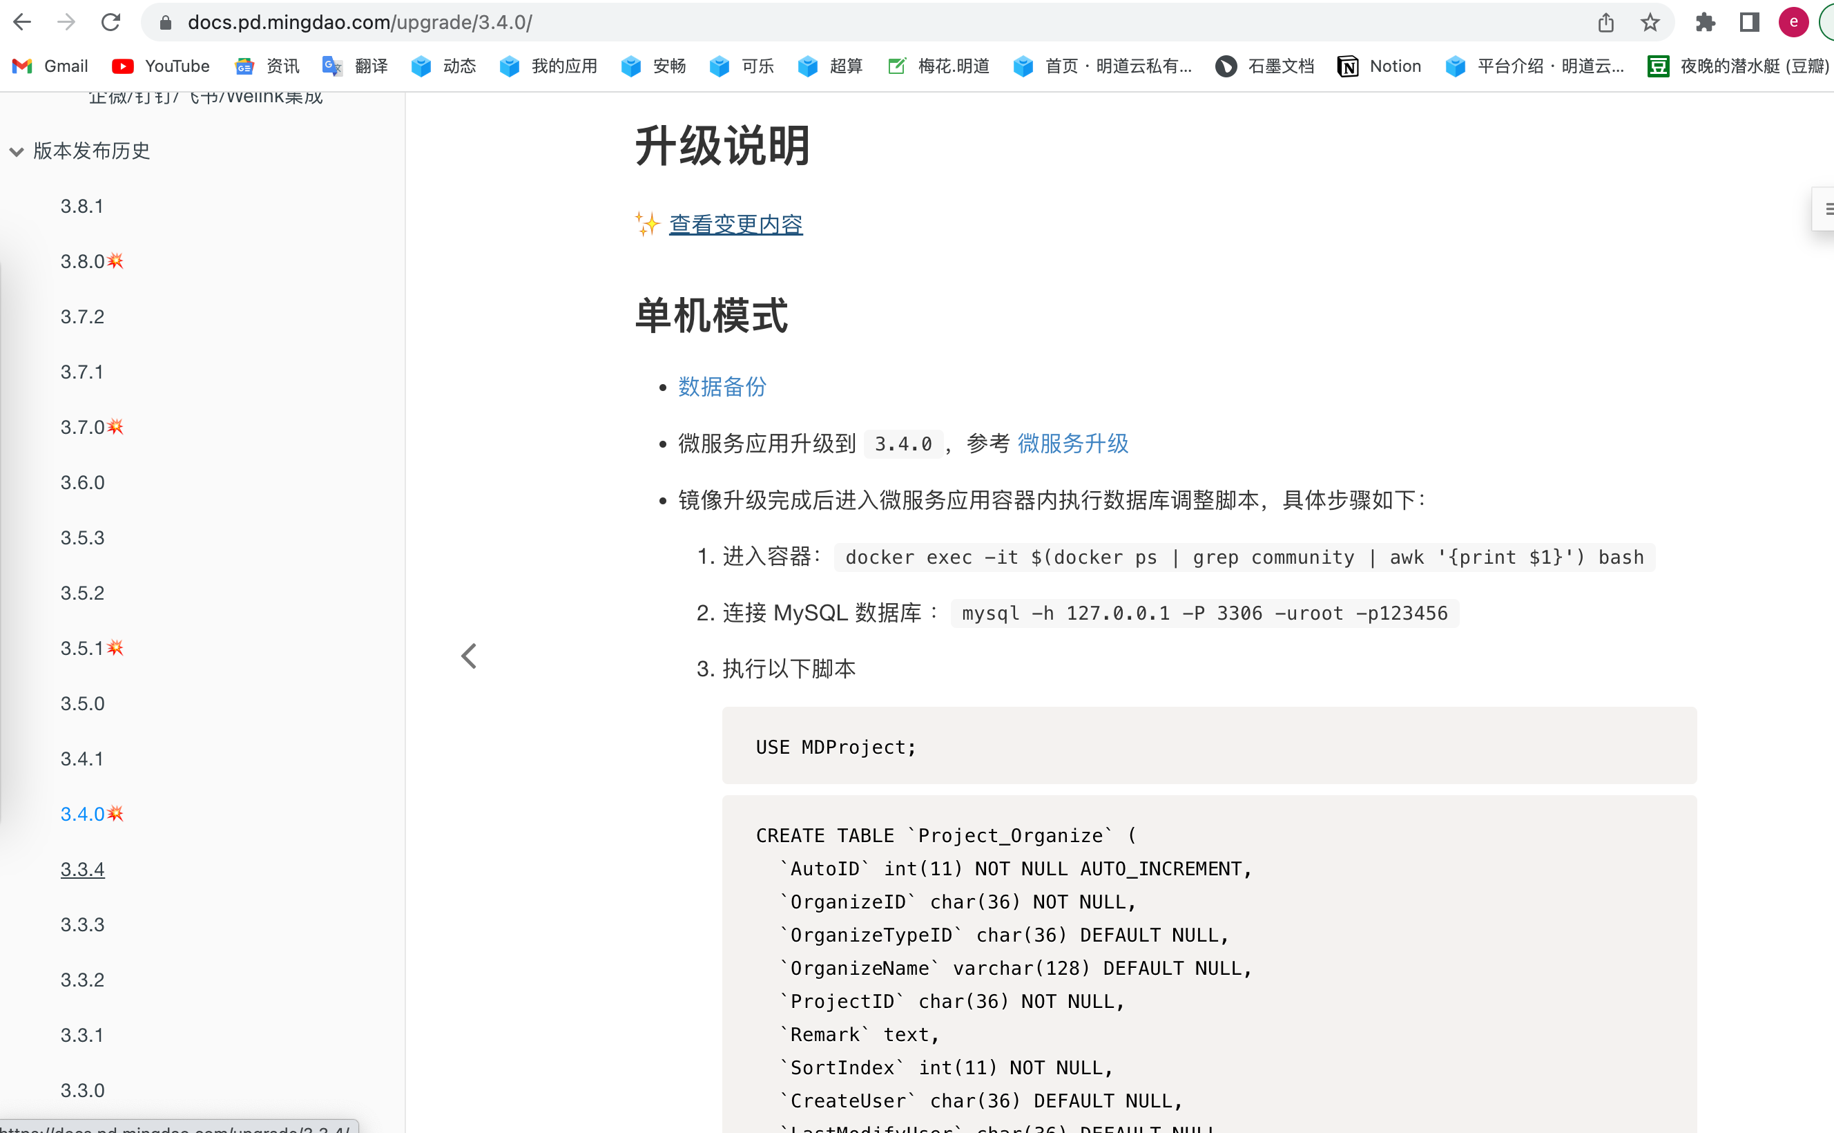Image resolution: width=1834 pixels, height=1133 pixels.
Task: Open Notion bookmark
Action: (1380, 66)
